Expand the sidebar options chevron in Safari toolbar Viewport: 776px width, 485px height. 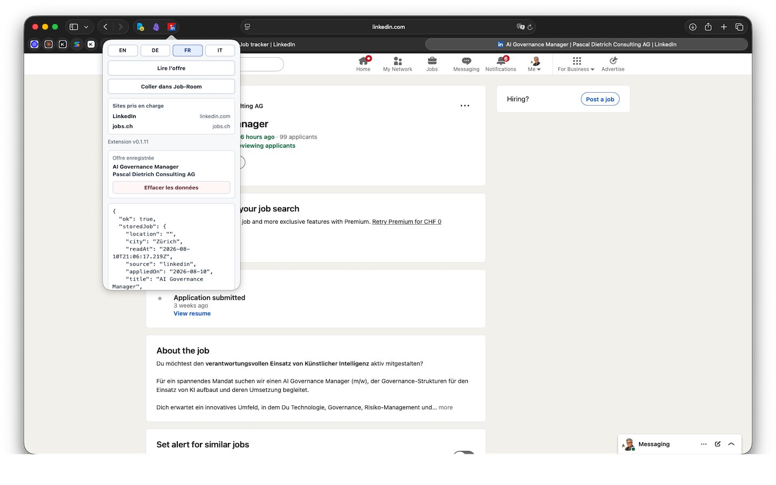click(86, 27)
